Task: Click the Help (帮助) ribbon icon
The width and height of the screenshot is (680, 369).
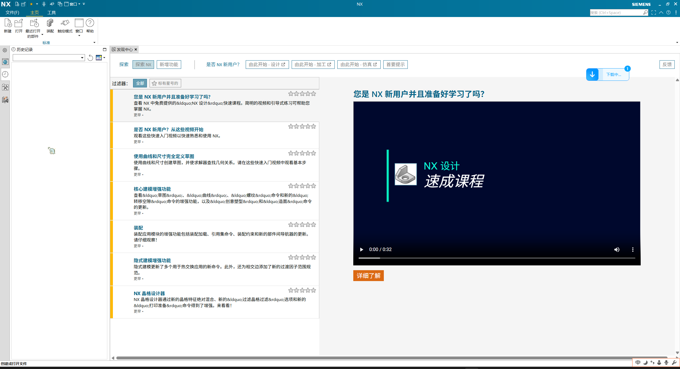Action: [90, 23]
